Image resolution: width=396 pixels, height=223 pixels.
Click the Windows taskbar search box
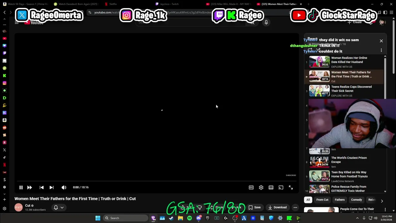click(x=125, y=218)
